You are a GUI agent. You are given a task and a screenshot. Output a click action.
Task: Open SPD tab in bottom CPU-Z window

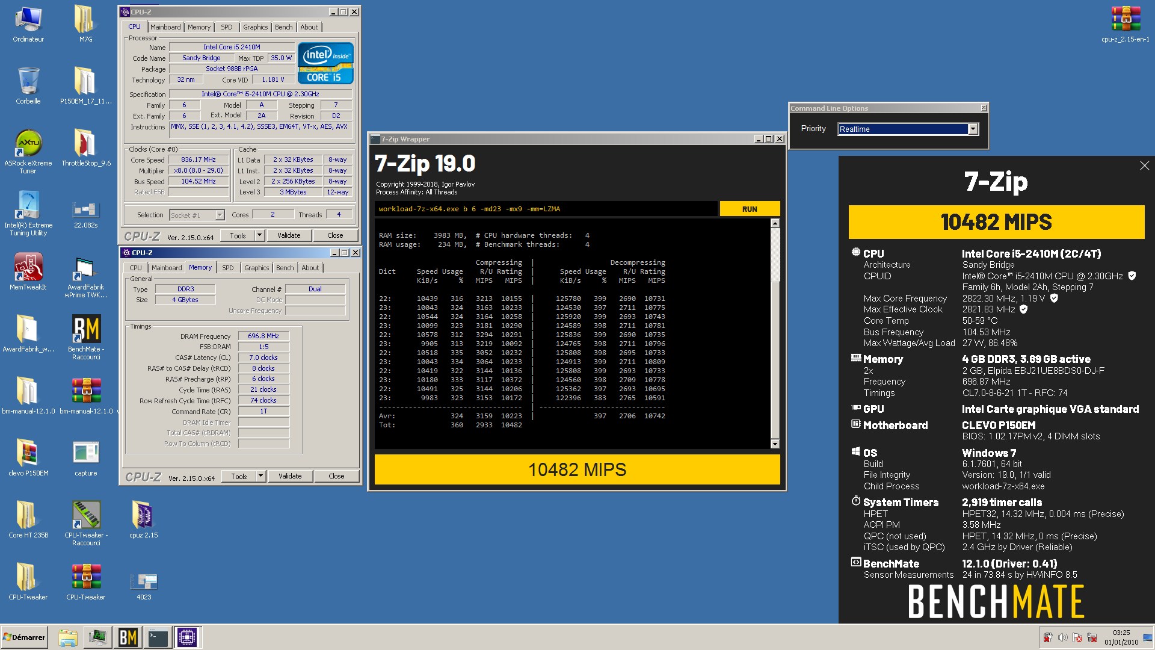228,268
